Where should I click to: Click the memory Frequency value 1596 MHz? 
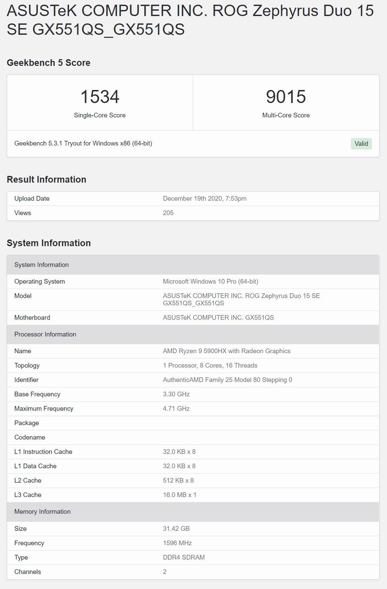177,543
